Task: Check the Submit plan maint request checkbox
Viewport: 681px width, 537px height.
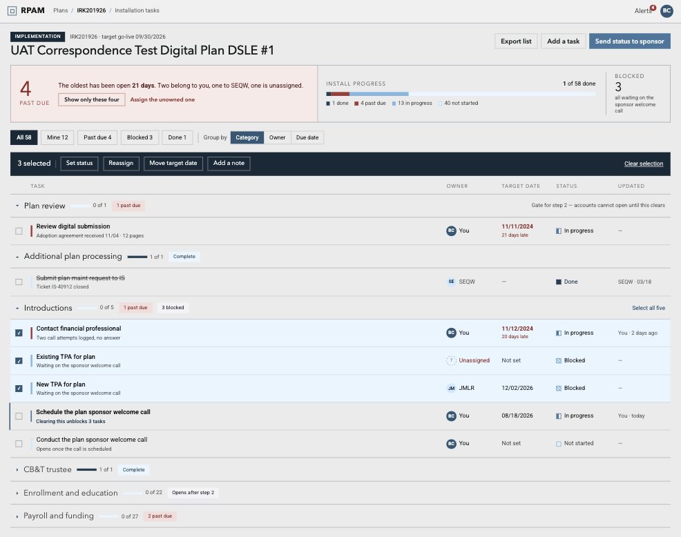Action: point(19,282)
